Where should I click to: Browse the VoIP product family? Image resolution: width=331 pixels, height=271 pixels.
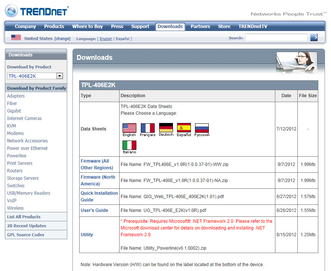(12, 201)
